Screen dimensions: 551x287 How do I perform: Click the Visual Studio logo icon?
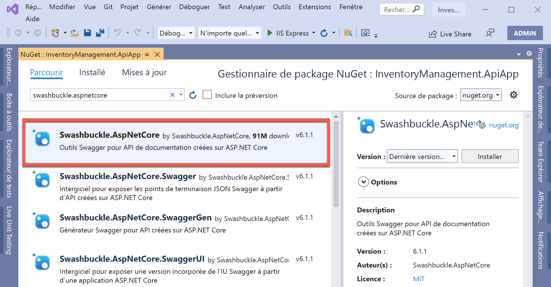[13, 9]
